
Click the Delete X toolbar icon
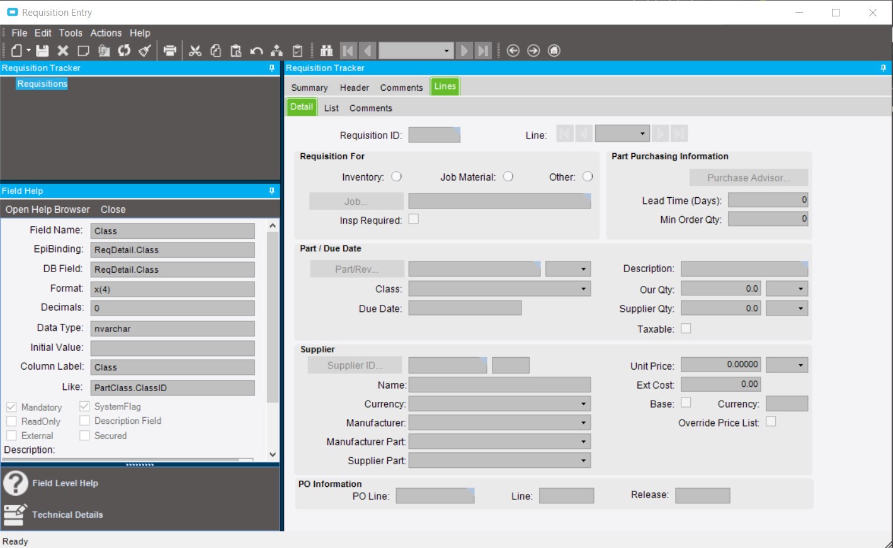(63, 51)
